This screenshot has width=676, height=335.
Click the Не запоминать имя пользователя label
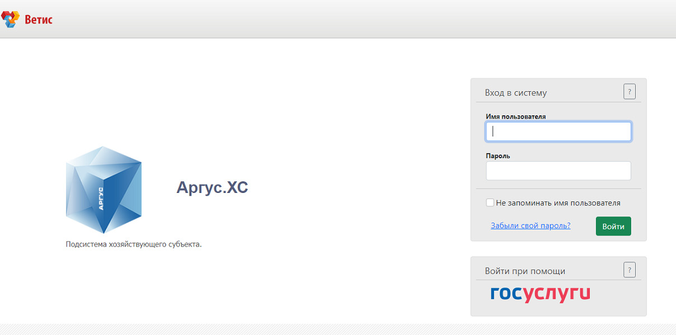pyautogui.click(x=558, y=203)
